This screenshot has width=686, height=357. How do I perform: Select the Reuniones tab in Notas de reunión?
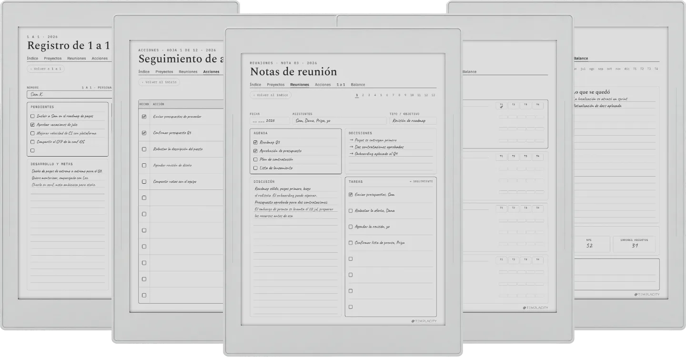coord(300,85)
